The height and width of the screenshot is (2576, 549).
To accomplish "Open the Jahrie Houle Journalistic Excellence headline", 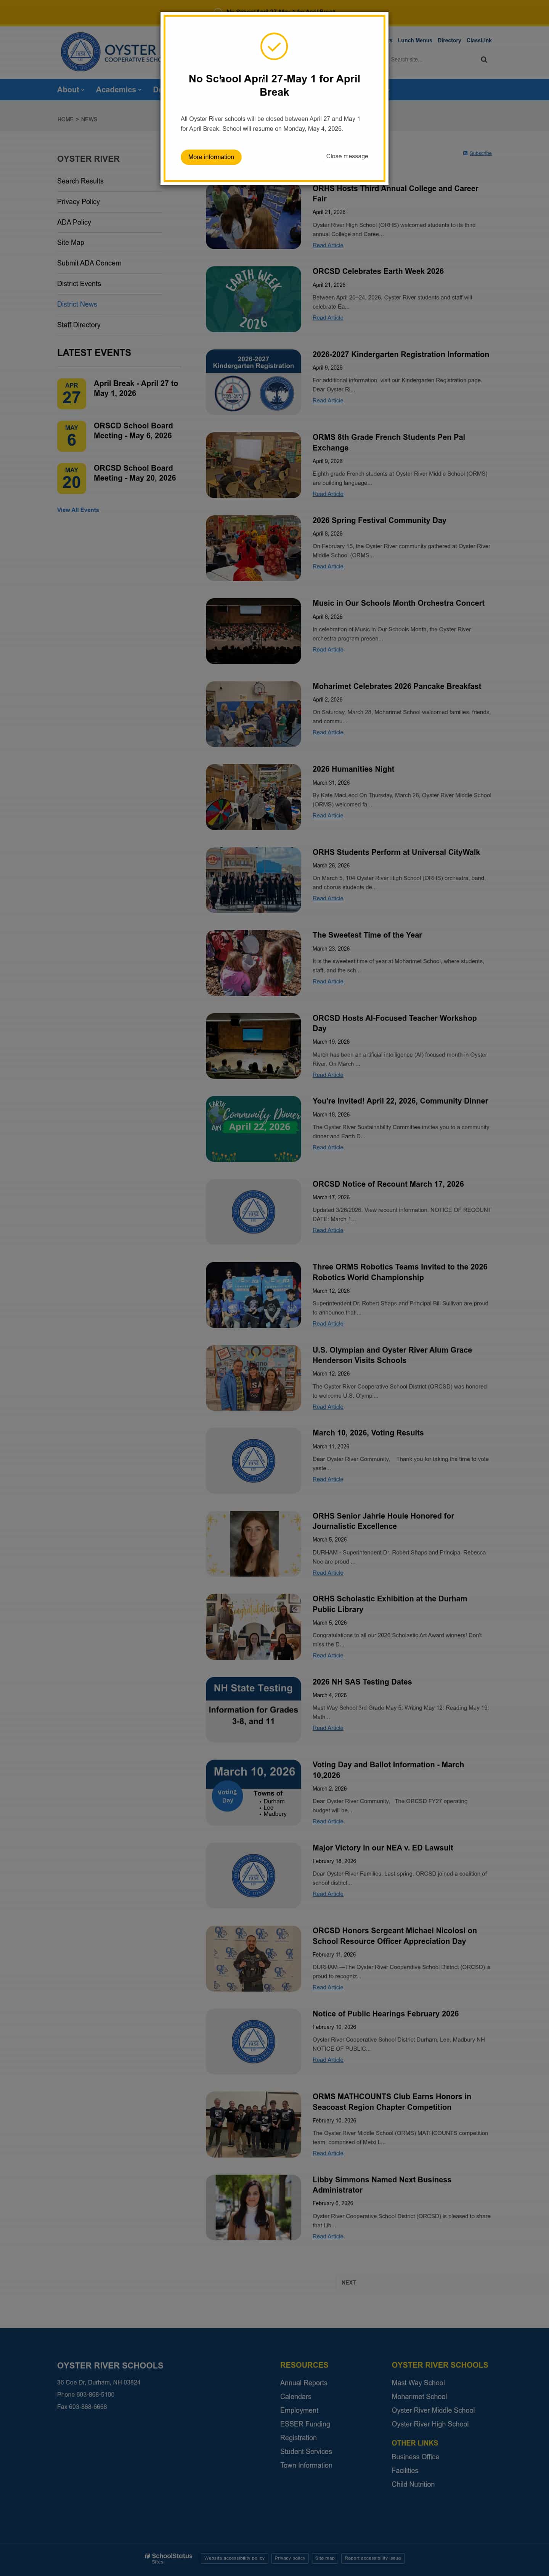I will 383,1521.
